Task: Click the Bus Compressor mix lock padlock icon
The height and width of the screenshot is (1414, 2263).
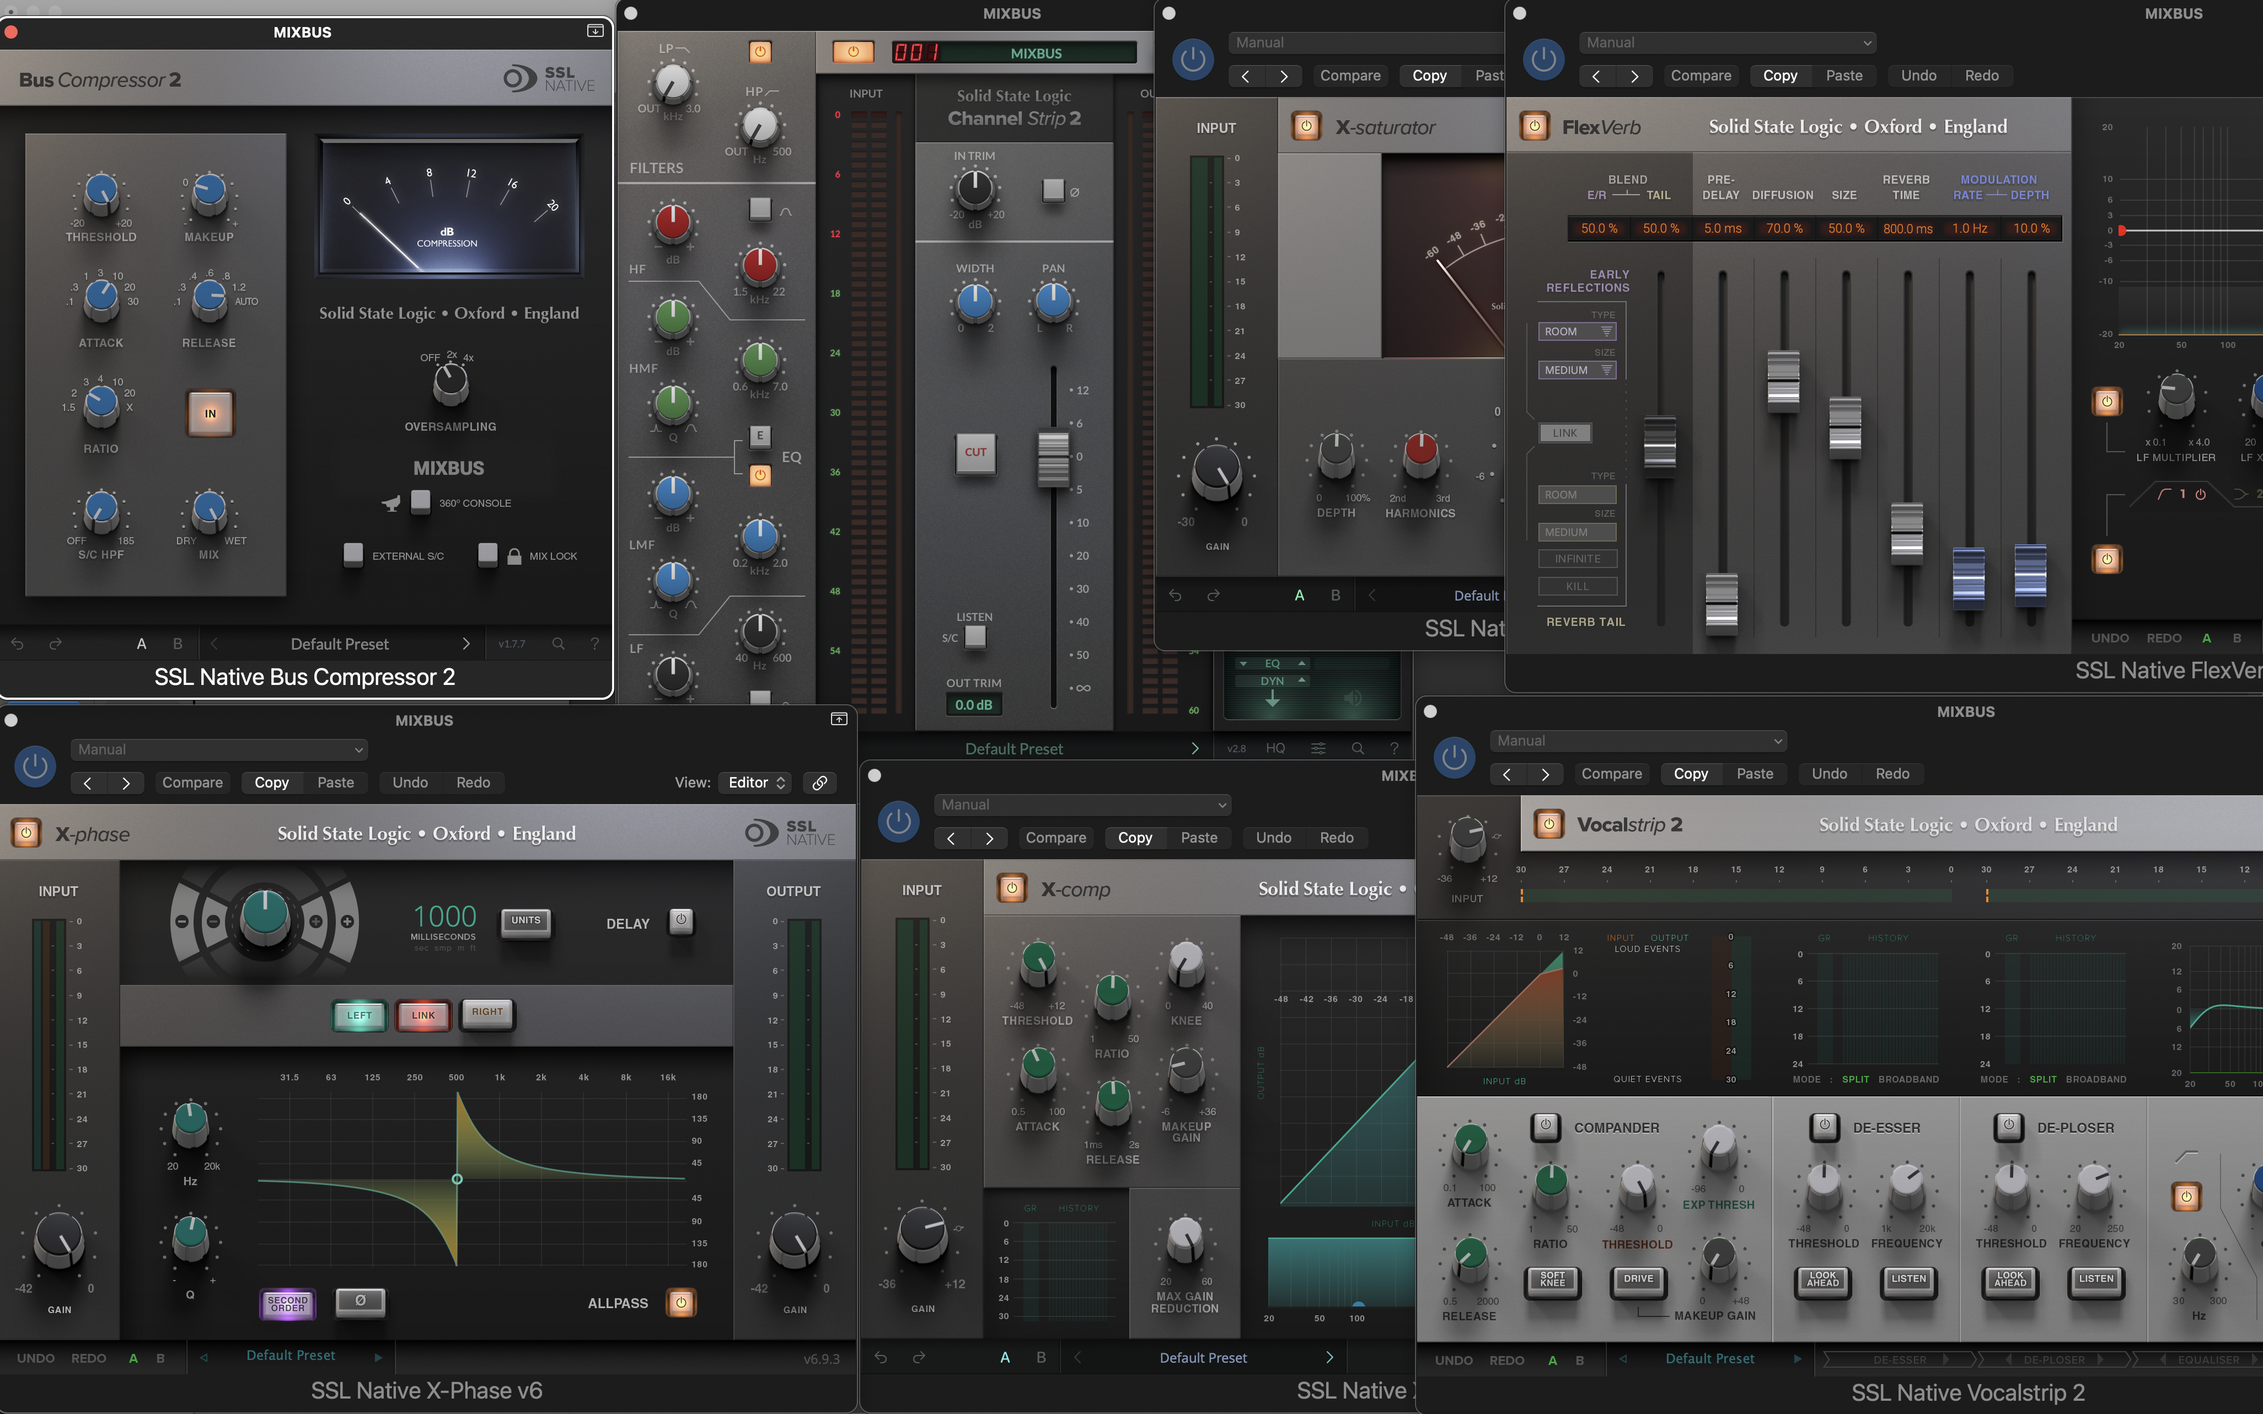Action: pyautogui.click(x=514, y=556)
